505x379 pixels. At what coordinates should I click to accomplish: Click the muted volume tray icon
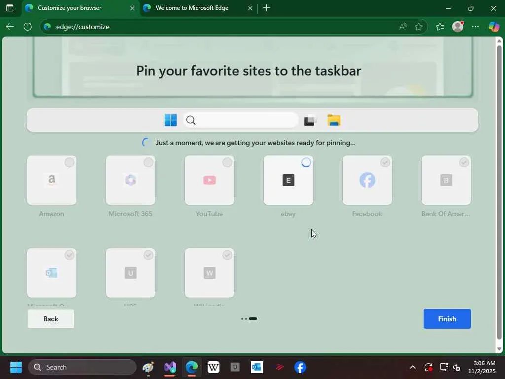457,367
